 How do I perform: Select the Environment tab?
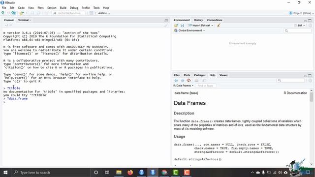(182, 20)
